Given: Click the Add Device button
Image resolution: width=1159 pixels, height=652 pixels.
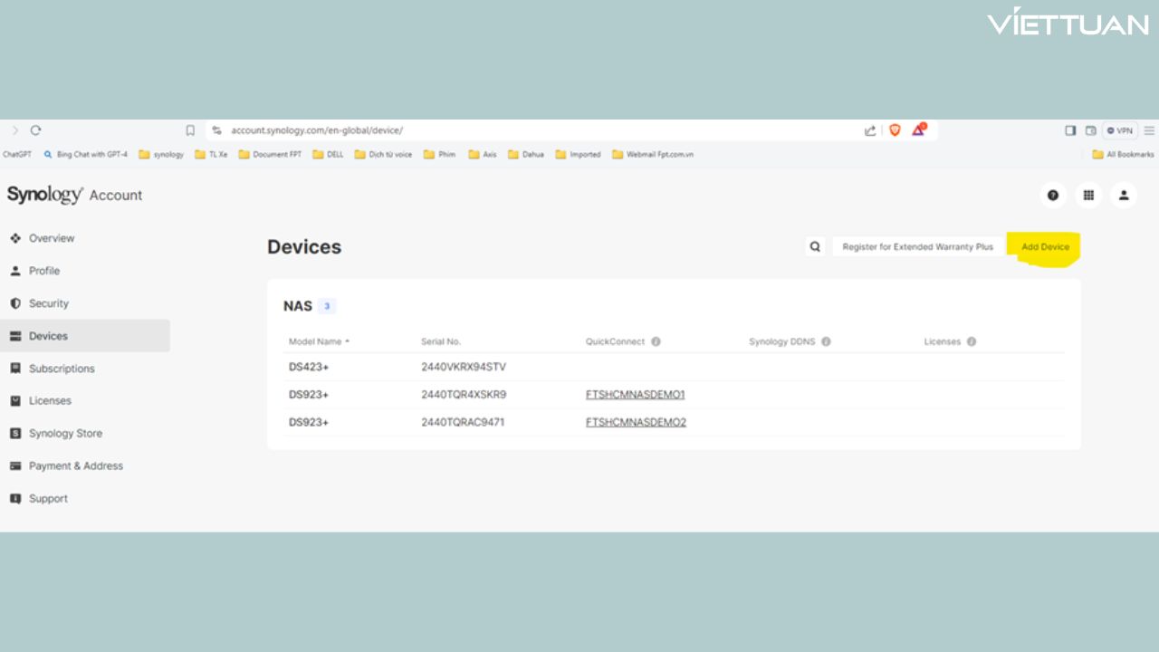Looking at the screenshot, I should [1045, 246].
